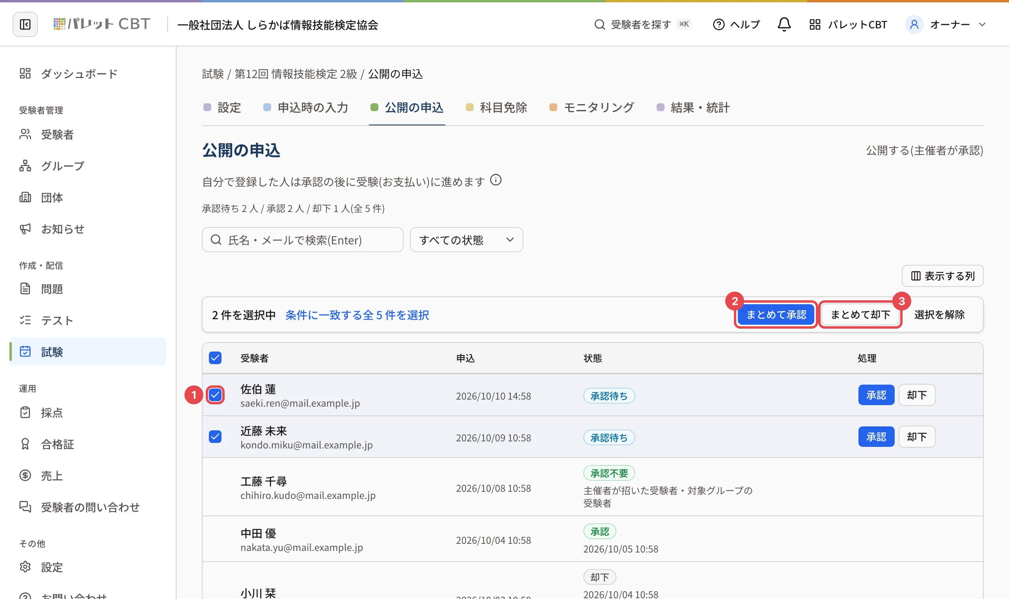Open the ヘルプ help menu
1009x599 pixels.
(x=736, y=24)
